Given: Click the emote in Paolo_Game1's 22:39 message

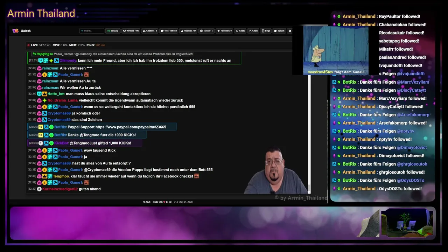Looking at the screenshot, I should 86,182.
